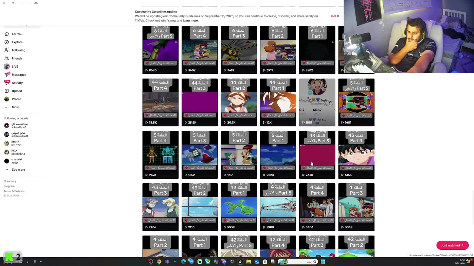Open the LIVE section in the sidebar
Screen dimensions: 474x266
(x=11, y=66)
